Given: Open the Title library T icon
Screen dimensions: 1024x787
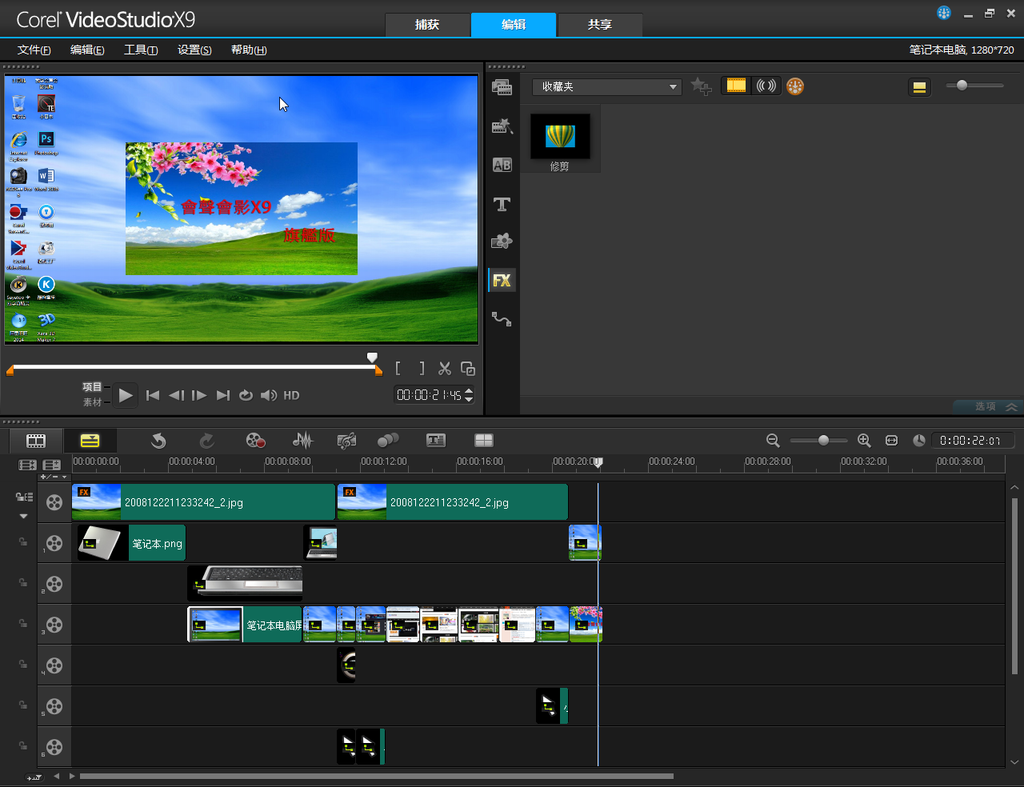Looking at the screenshot, I should [x=502, y=204].
